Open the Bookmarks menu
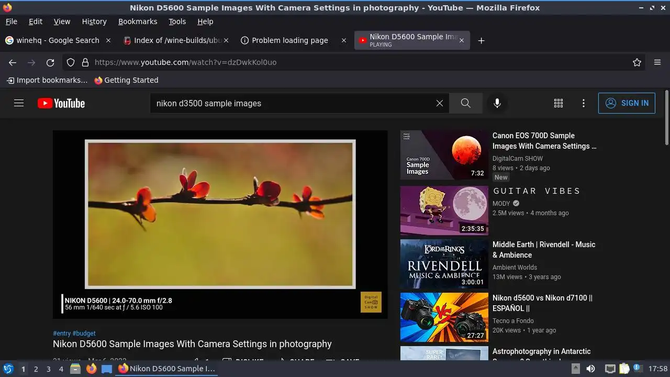670x377 pixels. [138, 21]
